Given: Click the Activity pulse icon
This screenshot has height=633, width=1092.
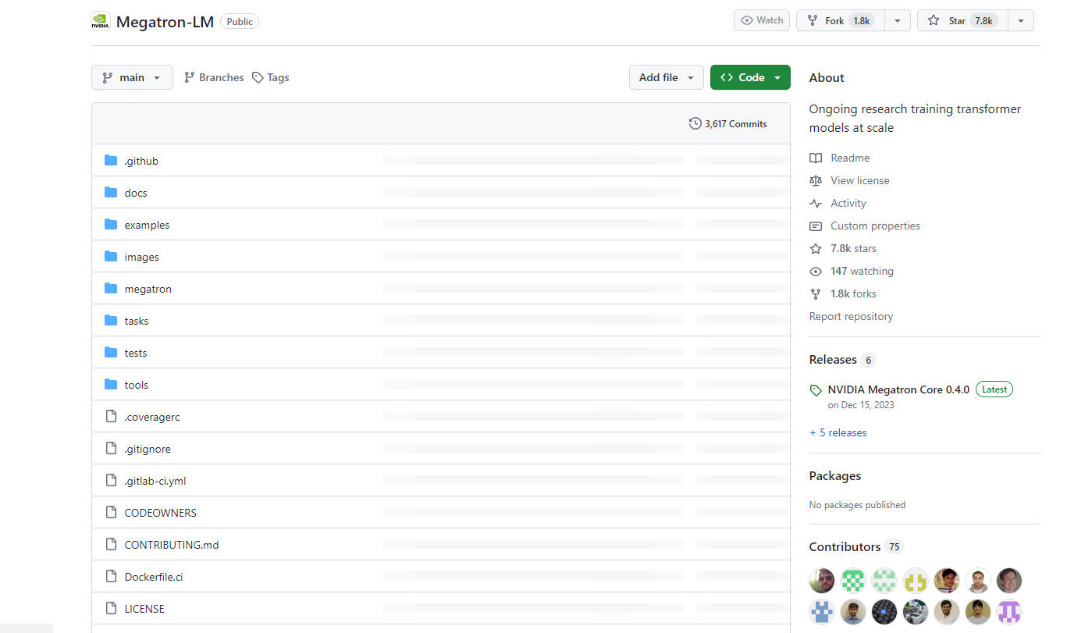Looking at the screenshot, I should 816,203.
